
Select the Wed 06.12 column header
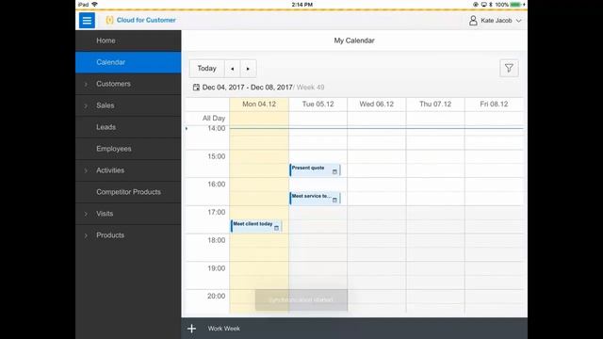point(377,105)
